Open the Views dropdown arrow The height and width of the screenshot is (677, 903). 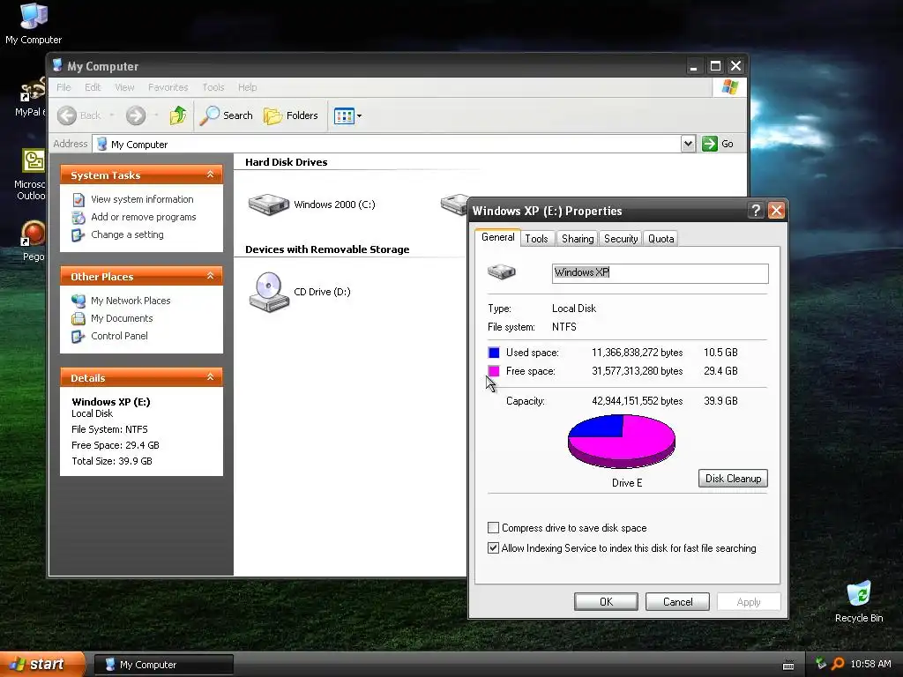[x=360, y=115]
